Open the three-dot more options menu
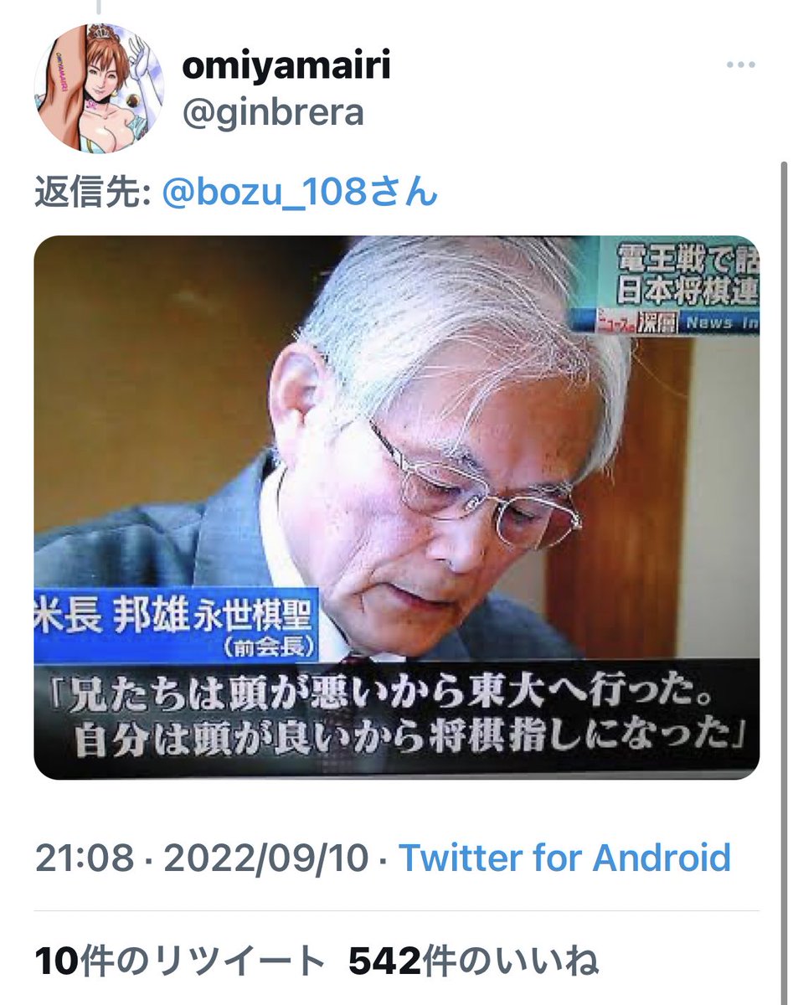Viewport: 793px width, 1005px height. [x=740, y=66]
